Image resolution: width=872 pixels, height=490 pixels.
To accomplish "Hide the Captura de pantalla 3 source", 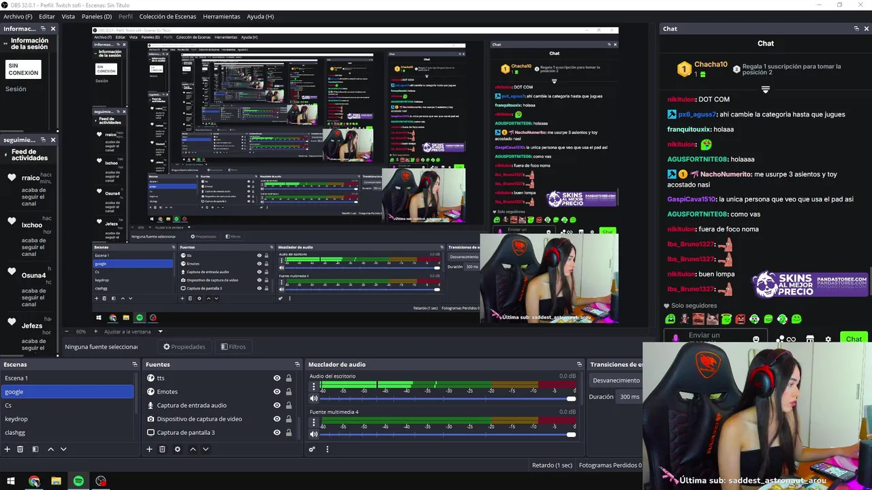I will pos(277,432).
